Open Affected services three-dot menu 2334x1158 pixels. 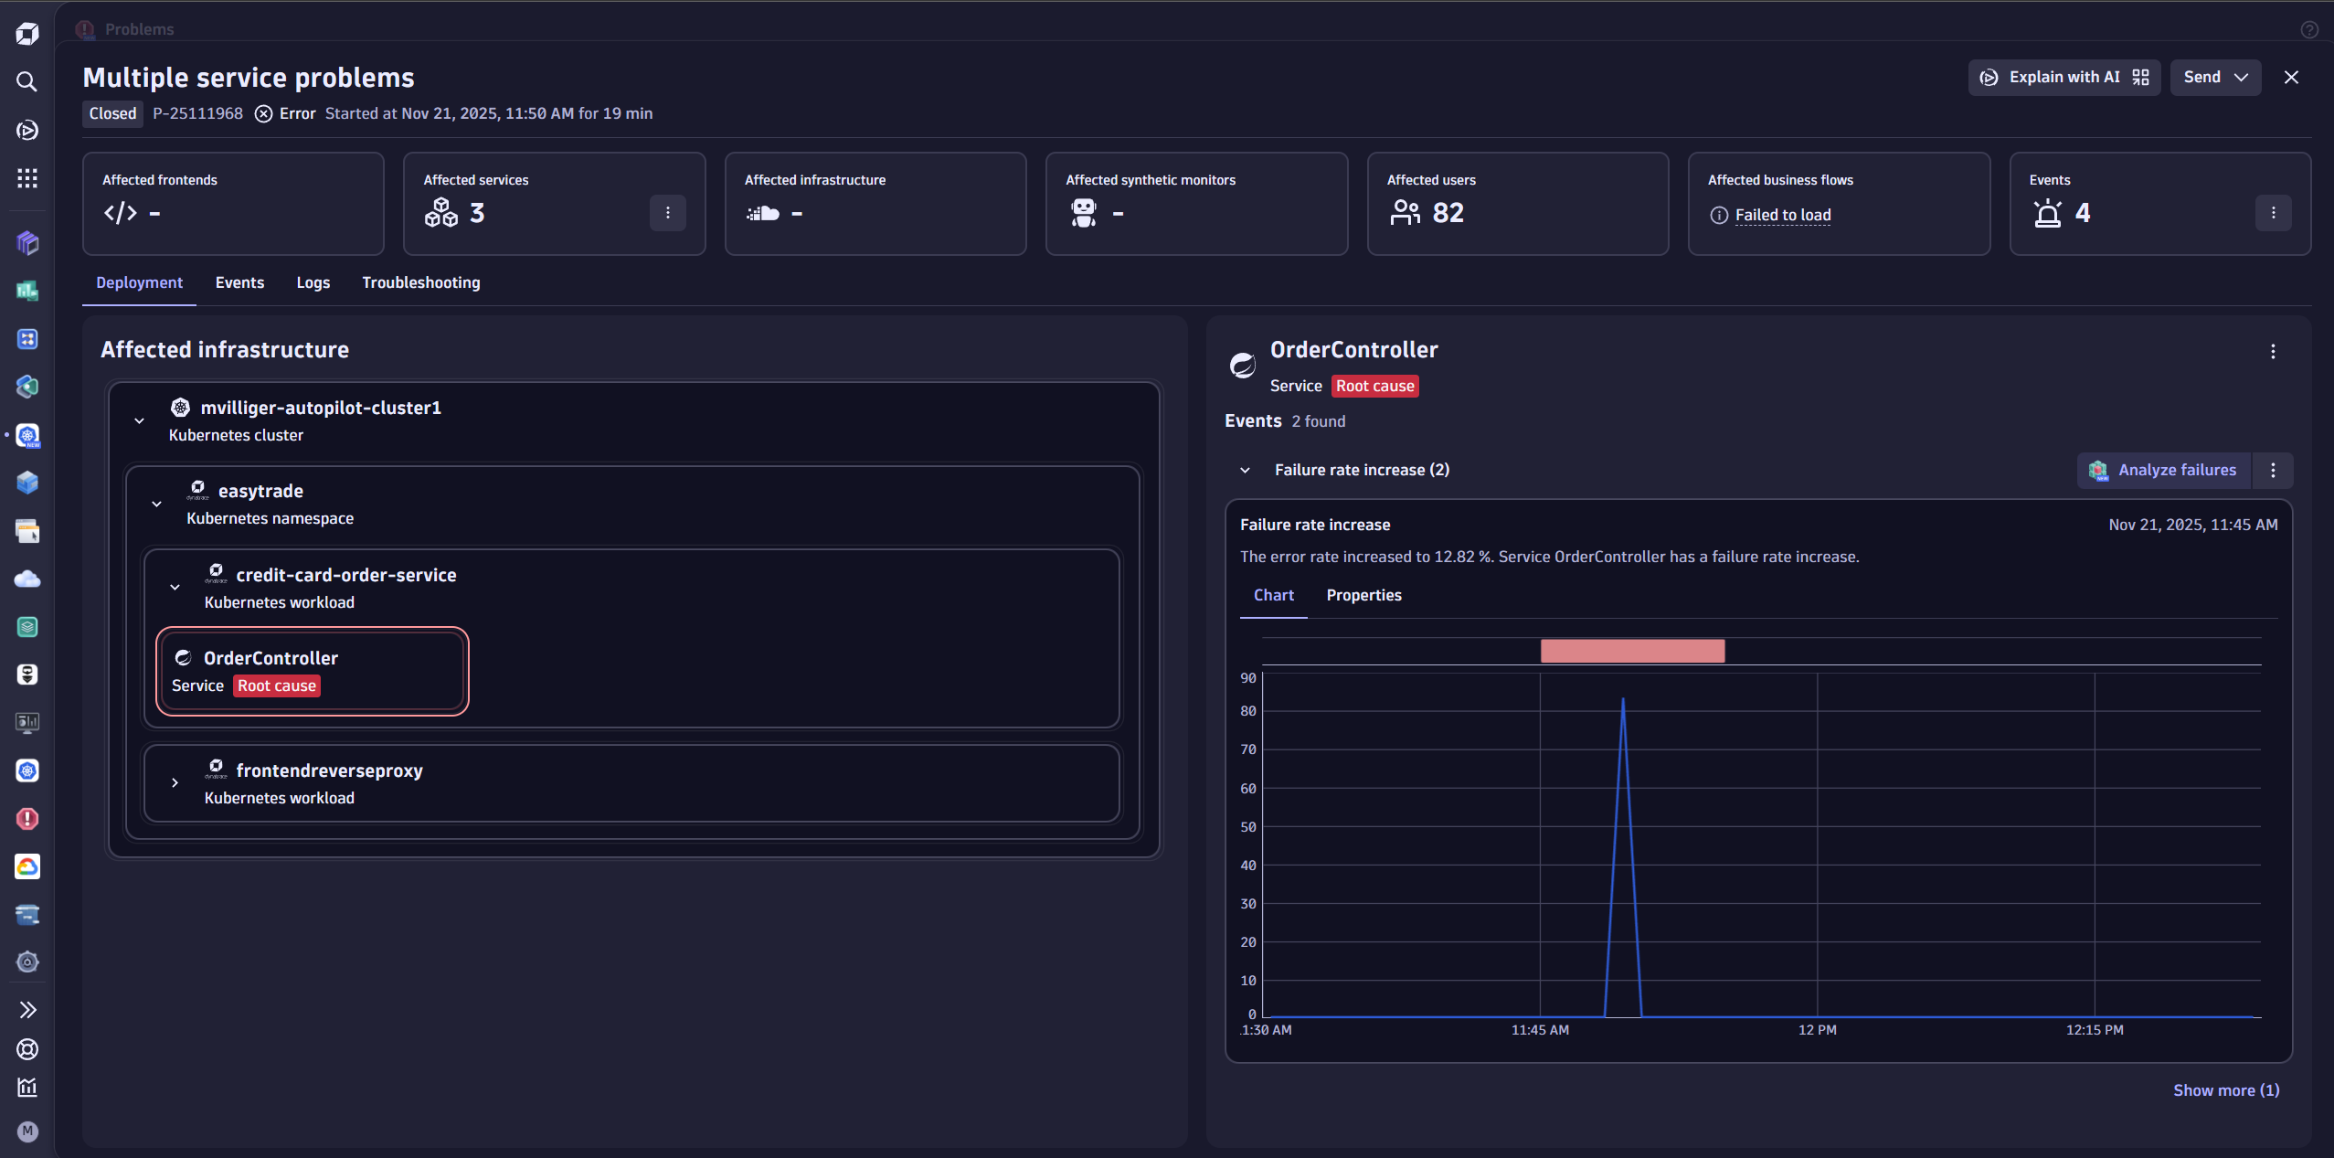[x=668, y=213]
